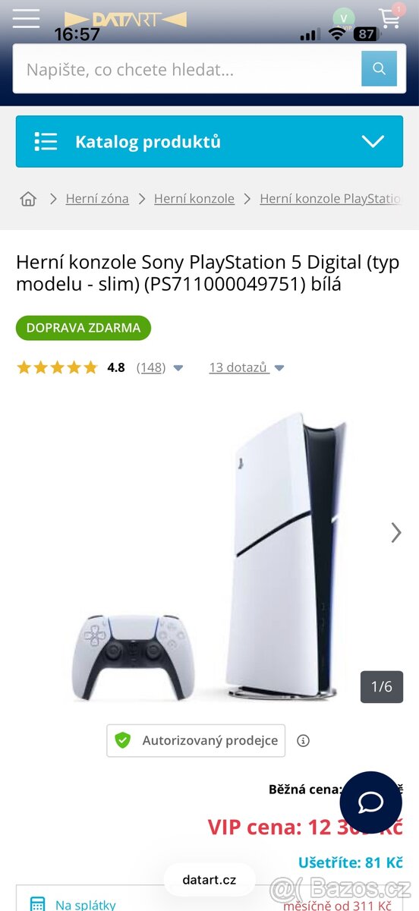This screenshot has width=419, height=911.
Task: Focus the search input field
Action: click(x=187, y=70)
